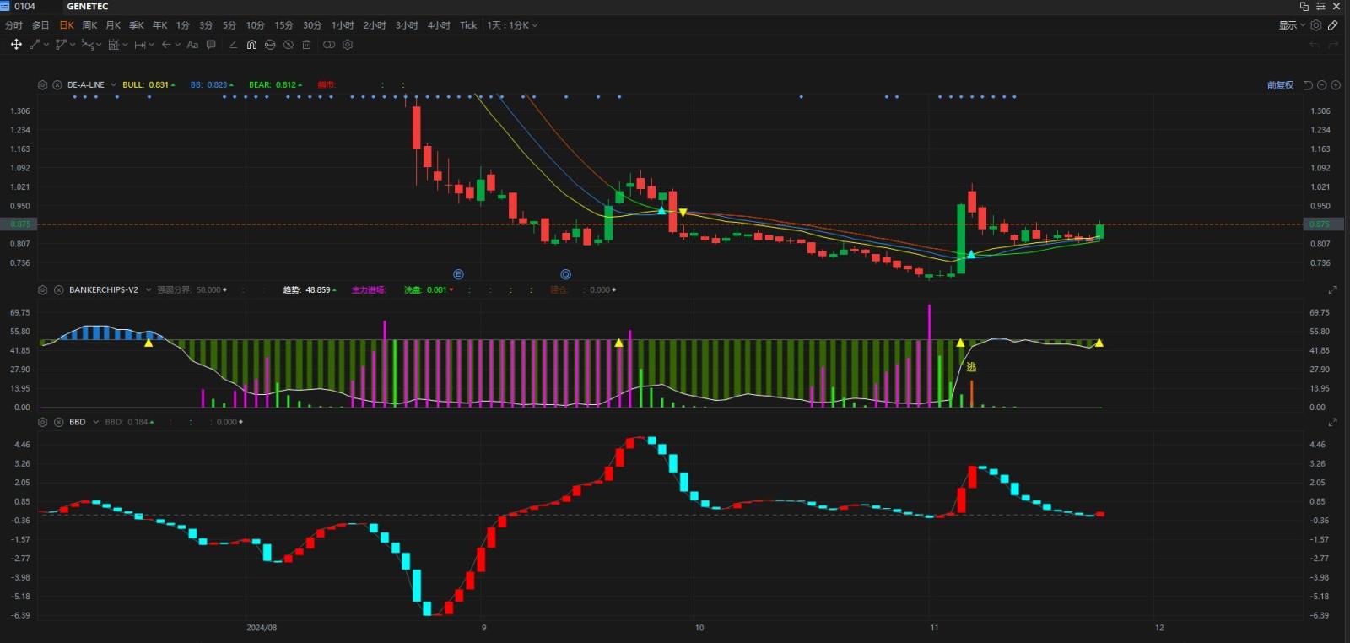This screenshot has height=643, width=1350.
Task: Open arrow tool variants dropdown
Action: (x=177, y=45)
